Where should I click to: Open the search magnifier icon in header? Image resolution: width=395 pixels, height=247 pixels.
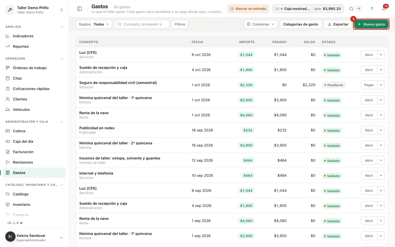(351, 9)
